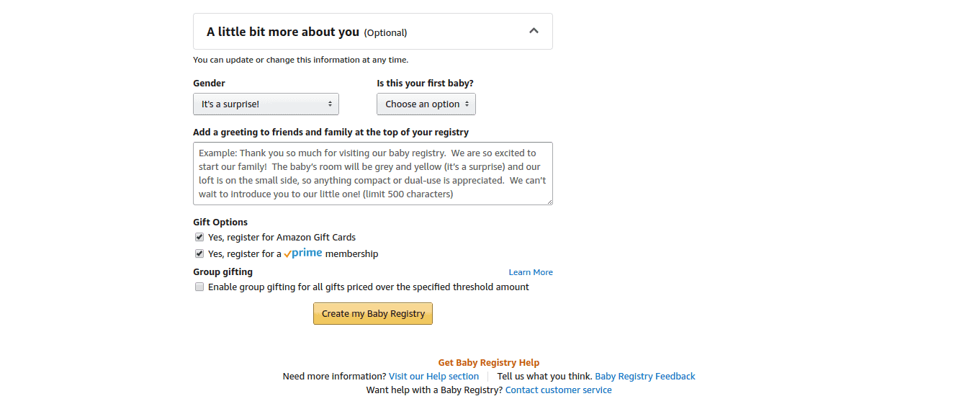Uncheck the Prime membership registration checkbox
980x409 pixels.
199,253
